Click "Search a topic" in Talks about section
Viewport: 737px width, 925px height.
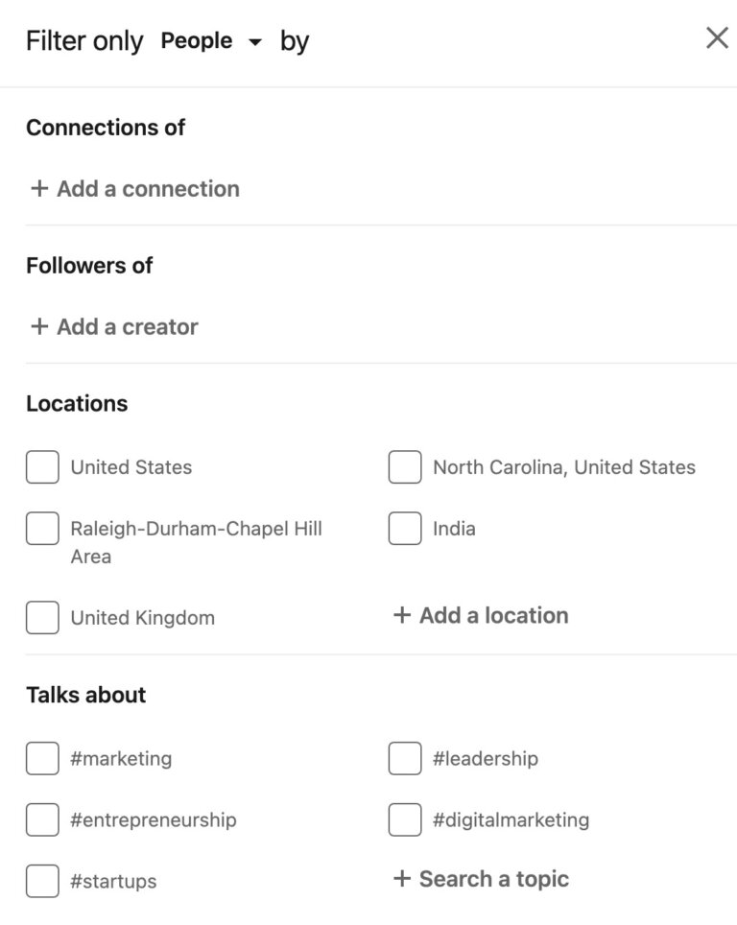pyautogui.click(x=492, y=878)
